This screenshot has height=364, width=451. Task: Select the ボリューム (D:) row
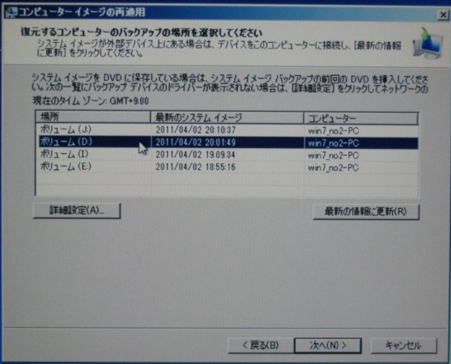point(228,142)
